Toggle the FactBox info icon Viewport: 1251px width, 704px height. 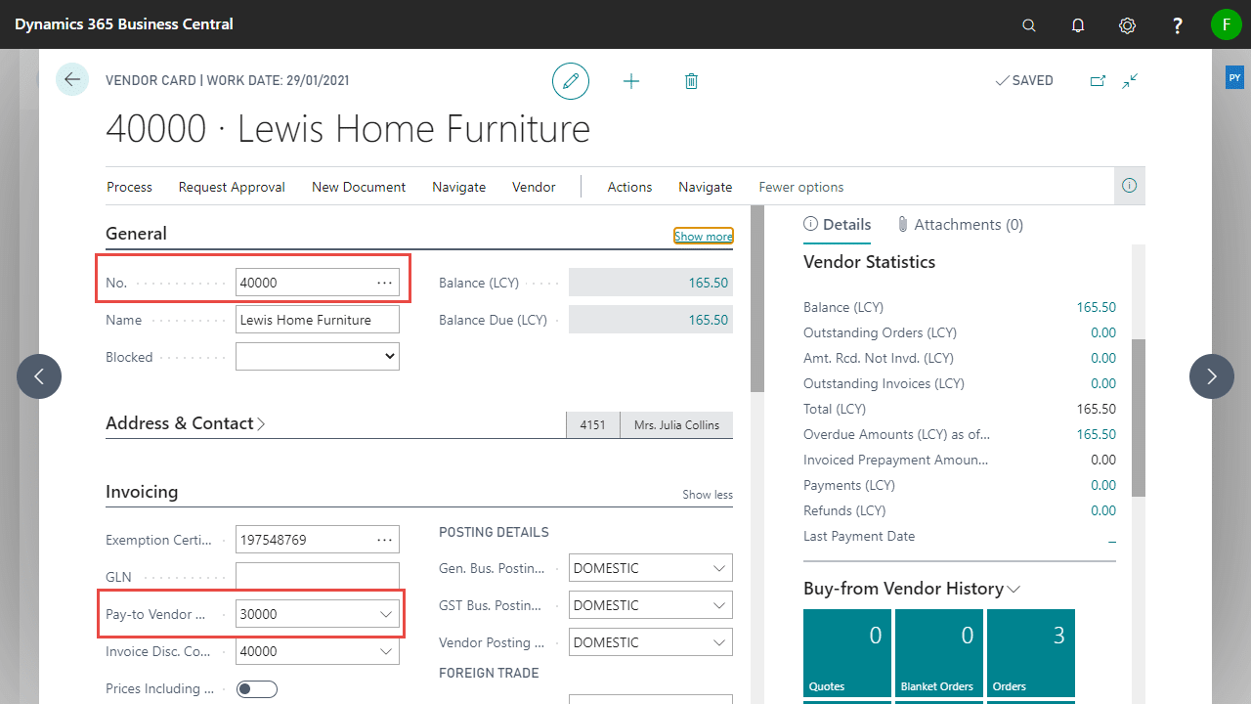[1130, 186]
